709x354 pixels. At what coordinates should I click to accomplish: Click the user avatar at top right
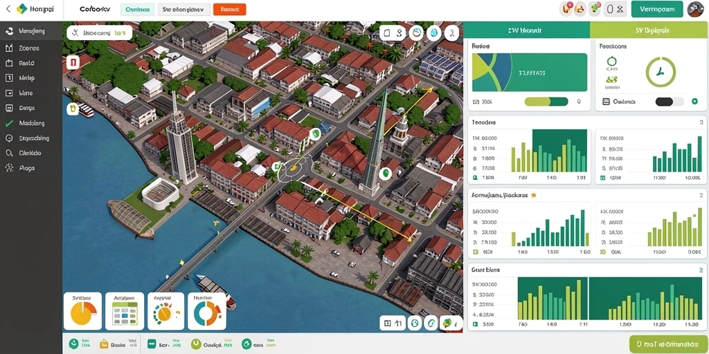pos(696,9)
